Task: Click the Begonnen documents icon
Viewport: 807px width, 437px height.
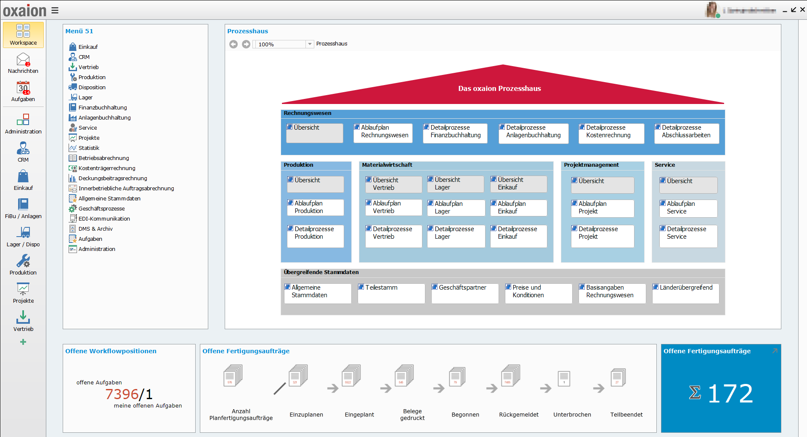Action: [457, 376]
